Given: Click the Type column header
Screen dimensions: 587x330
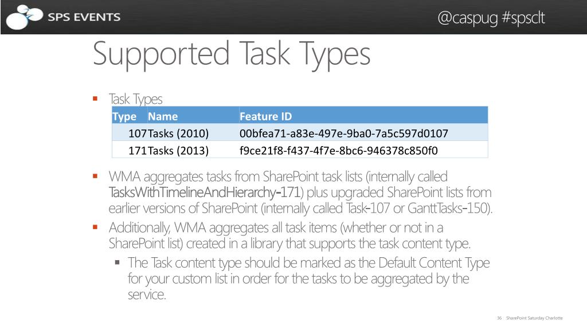Looking at the screenshot, I should (x=124, y=116).
